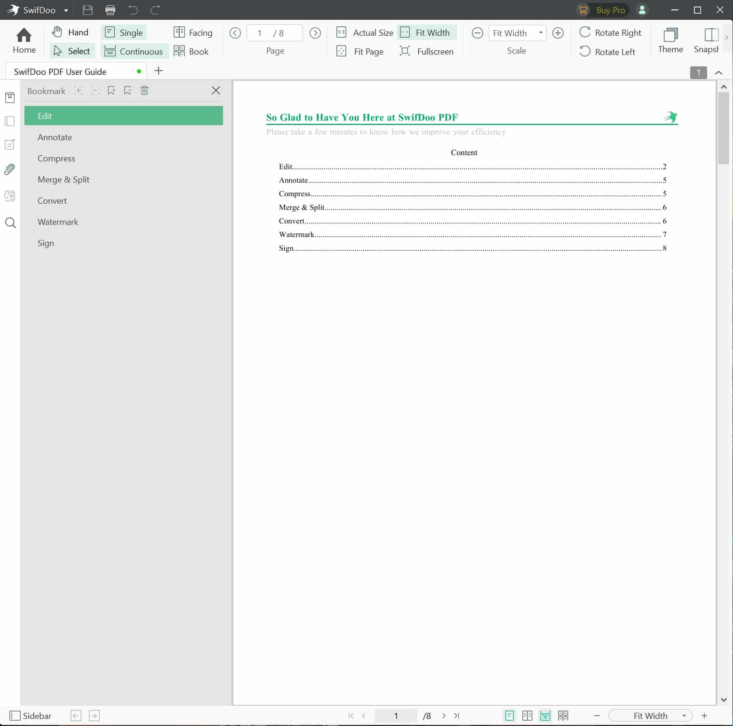Activate the Select tool
The height and width of the screenshot is (726, 733).
[x=72, y=51]
